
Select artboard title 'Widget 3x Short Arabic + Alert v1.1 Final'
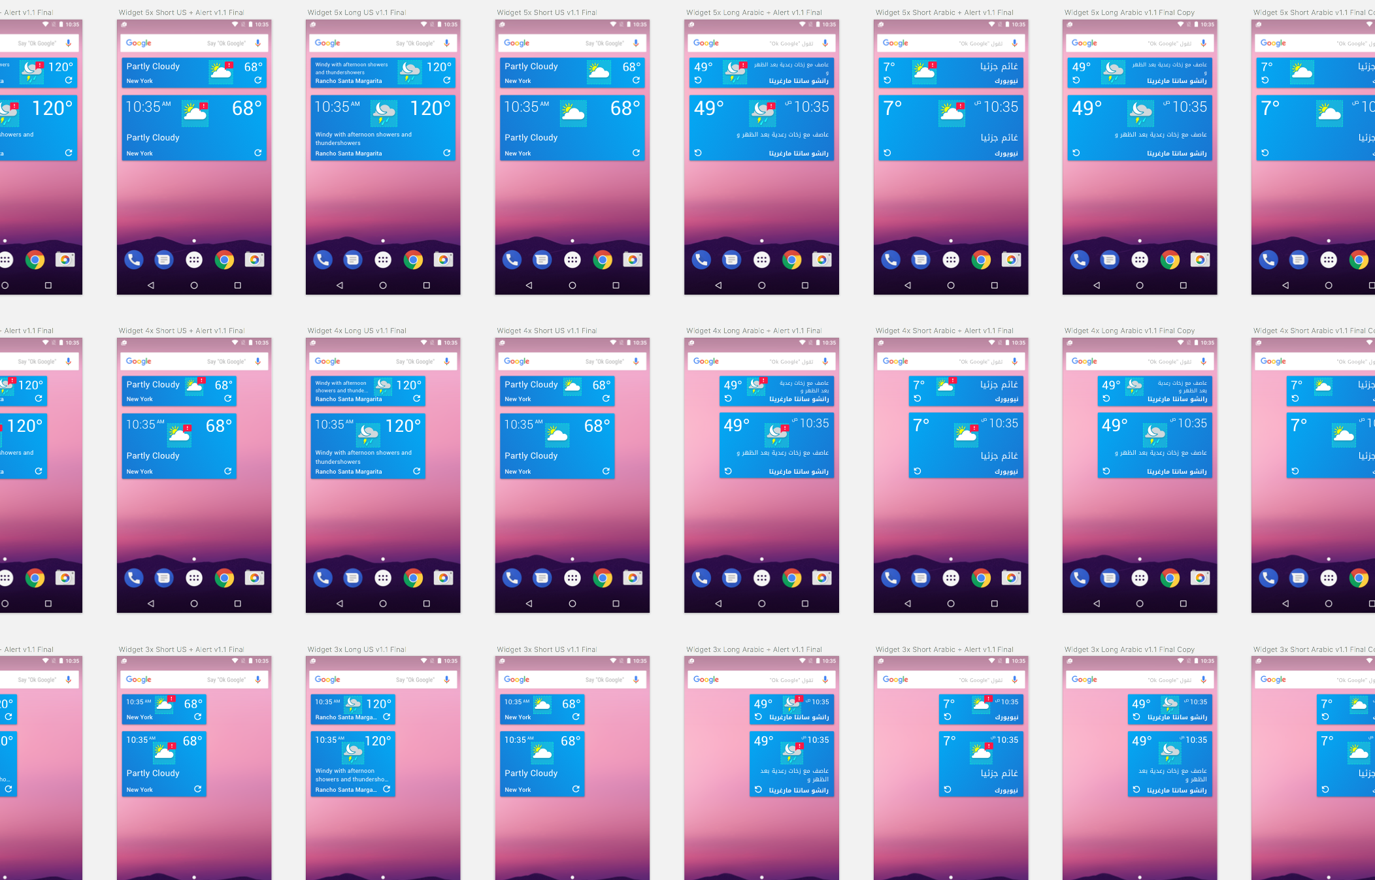tap(944, 649)
